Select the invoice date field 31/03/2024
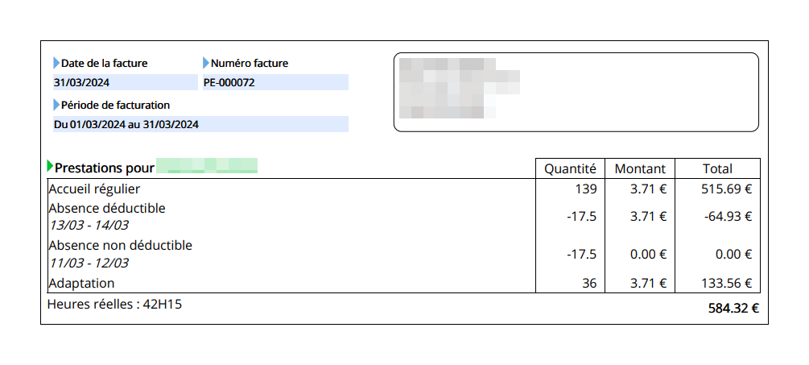This screenshot has width=809, height=365. pyautogui.click(x=126, y=83)
